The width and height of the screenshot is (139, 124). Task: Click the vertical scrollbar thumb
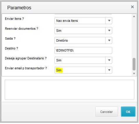click(134, 64)
